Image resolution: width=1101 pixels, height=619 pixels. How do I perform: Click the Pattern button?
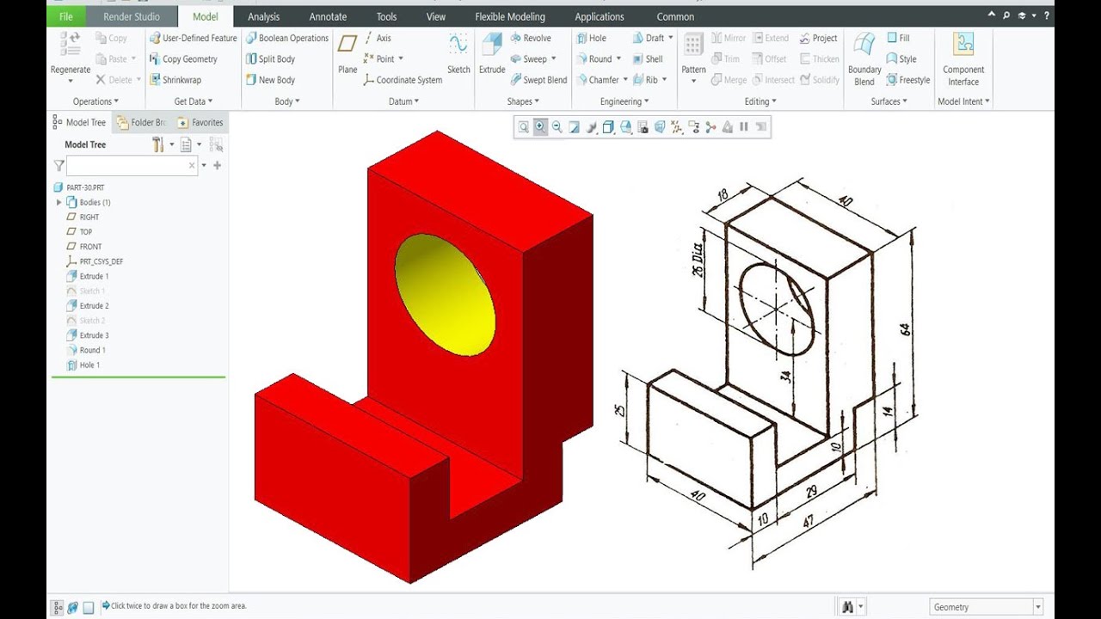coord(693,59)
